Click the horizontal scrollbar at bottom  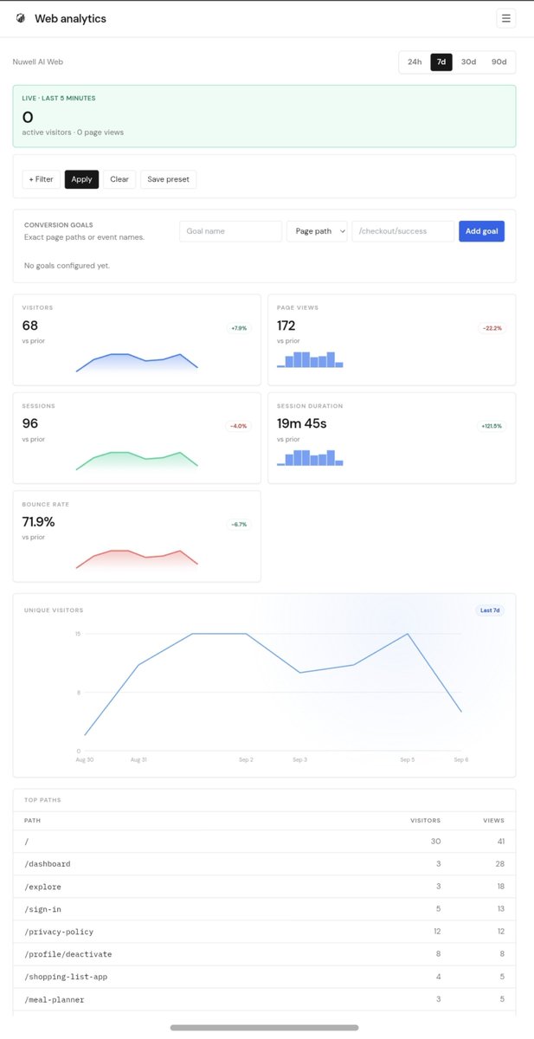tap(264, 1028)
